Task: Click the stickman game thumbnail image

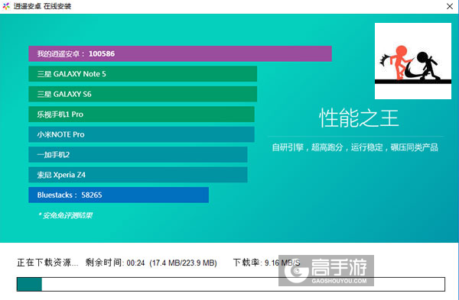Action: [x=413, y=61]
